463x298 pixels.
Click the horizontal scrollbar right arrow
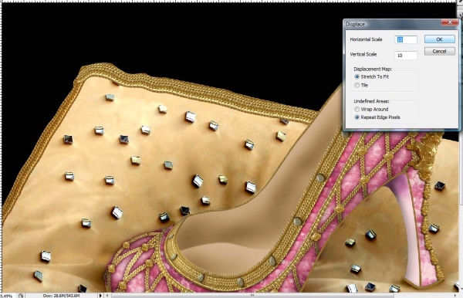tap(455, 296)
